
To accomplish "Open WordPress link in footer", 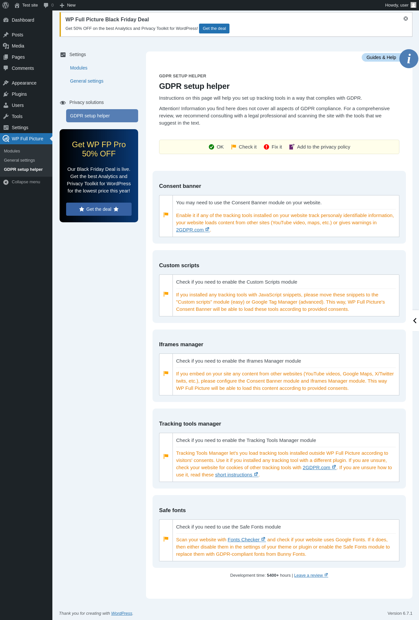I will click(122, 613).
